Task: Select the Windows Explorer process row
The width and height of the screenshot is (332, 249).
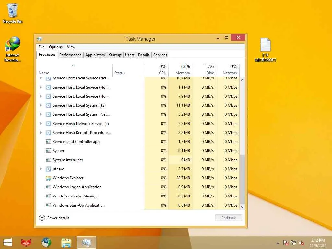Action: coord(138,178)
